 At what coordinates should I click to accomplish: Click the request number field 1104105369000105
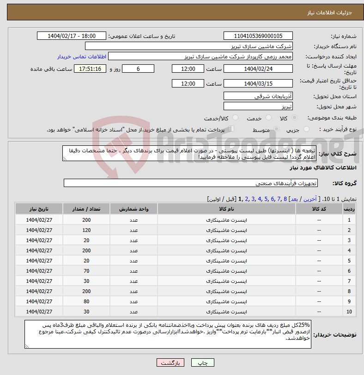(x=258, y=36)
